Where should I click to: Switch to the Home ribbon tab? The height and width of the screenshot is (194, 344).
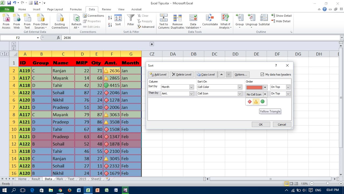pyautogui.click(x=22, y=9)
